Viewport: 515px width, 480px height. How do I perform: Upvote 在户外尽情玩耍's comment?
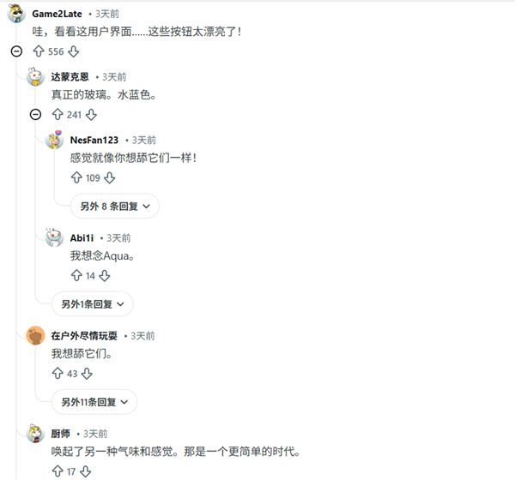coord(58,373)
